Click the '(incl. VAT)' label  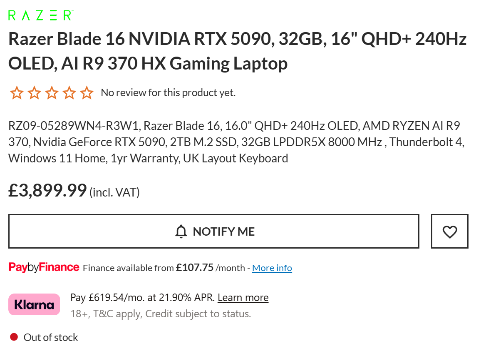[x=114, y=192]
